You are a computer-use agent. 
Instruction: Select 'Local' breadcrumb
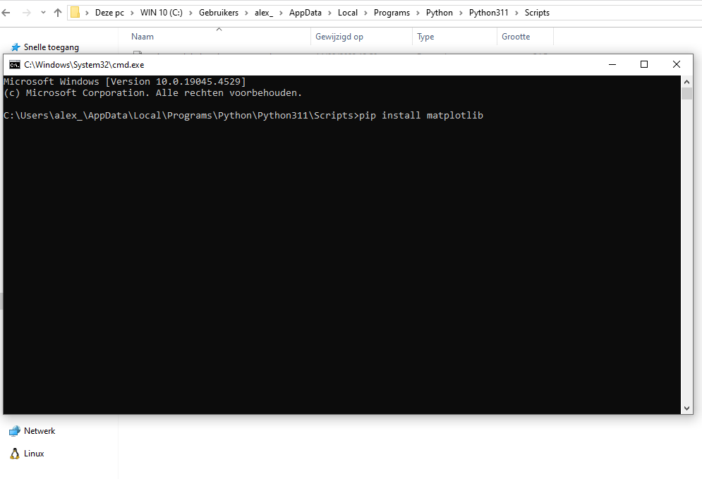(348, 13)
